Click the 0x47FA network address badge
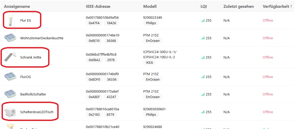This screenshot has height=129, width=294. click(x=94, y=23)
